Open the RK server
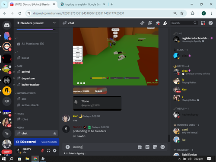This screenshot has width=216, height=162. (7, 102)
